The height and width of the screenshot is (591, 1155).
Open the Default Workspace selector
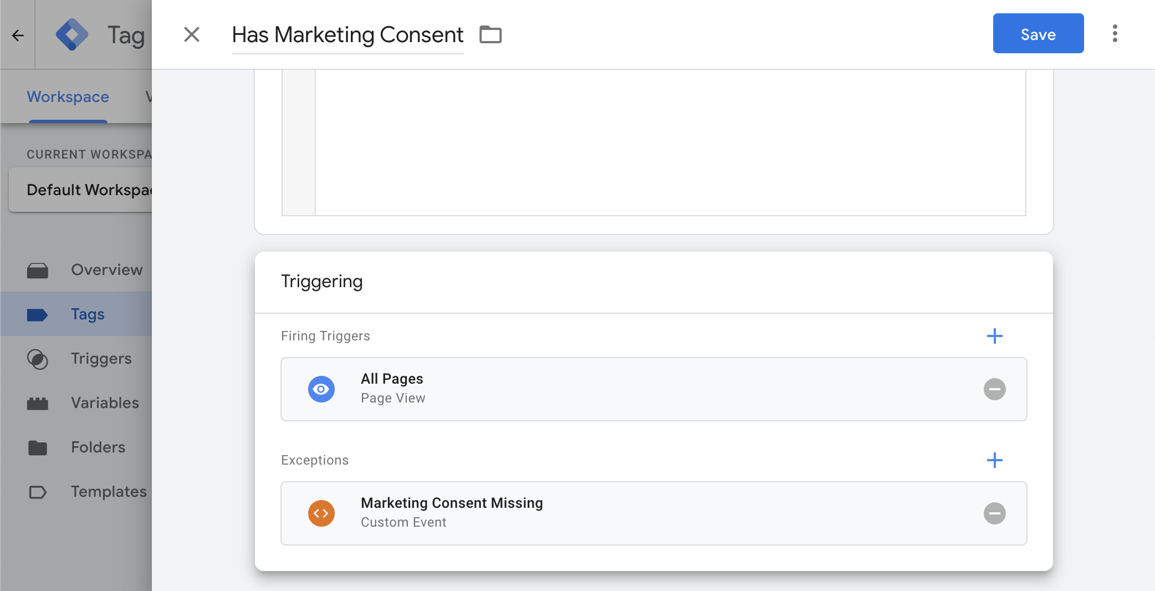(81, 190)
